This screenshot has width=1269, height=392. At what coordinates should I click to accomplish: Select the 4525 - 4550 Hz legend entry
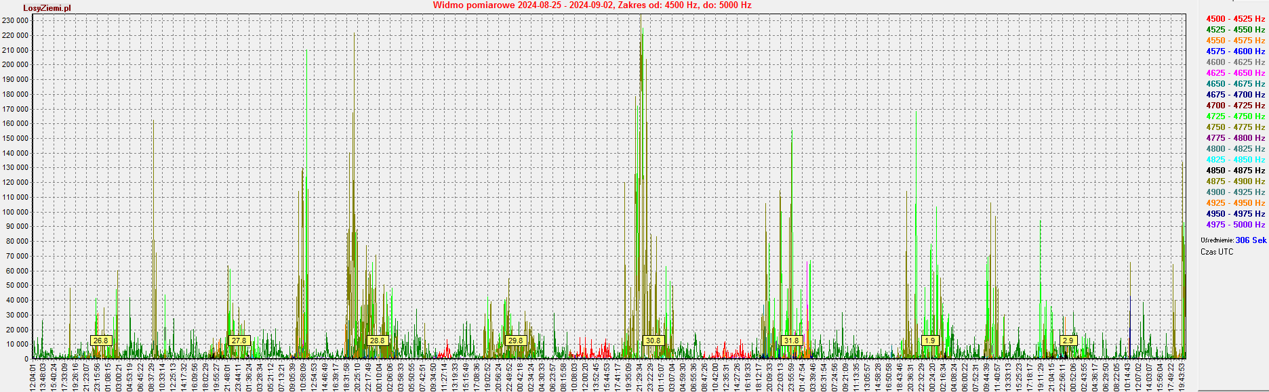(1235, 30)
